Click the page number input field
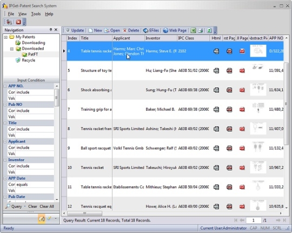Screen dimensions: 292x233 pyautogui.click(x=253, y=221)
